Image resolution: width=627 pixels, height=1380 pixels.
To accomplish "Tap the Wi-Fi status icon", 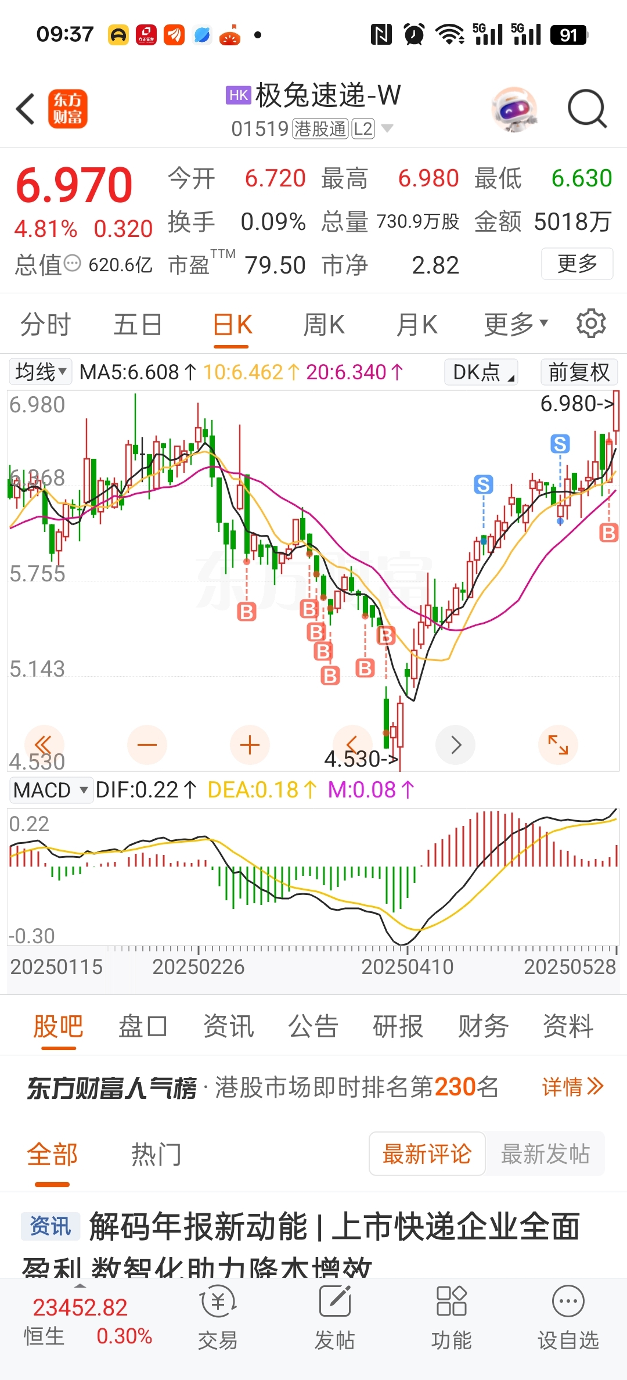I will [450, 34].
